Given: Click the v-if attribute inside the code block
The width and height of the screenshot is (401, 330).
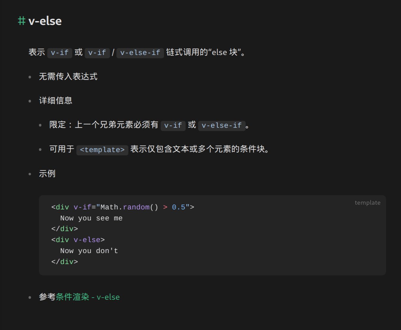Looking at the screenshot, I should [x=83, y=207].
